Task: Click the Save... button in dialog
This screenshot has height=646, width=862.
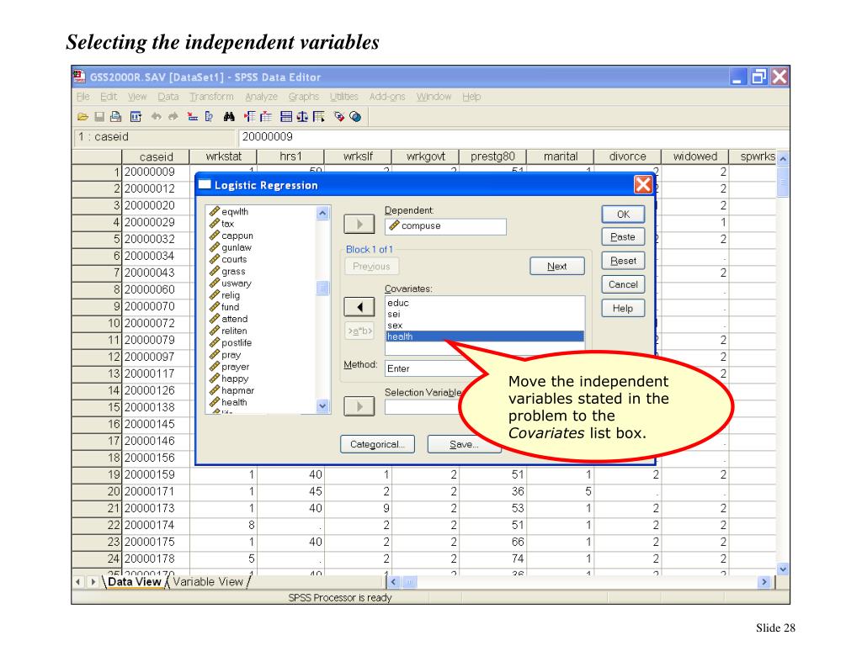Action: [x=464, y=444]
